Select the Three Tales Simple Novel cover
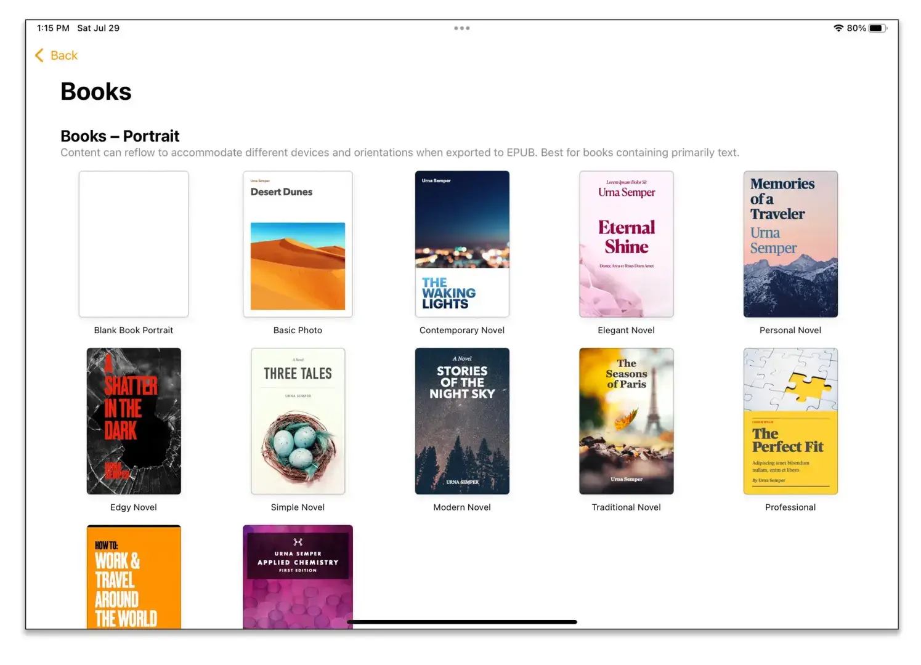The height and width of the screenshot is (665, 921). coord(298,421)
